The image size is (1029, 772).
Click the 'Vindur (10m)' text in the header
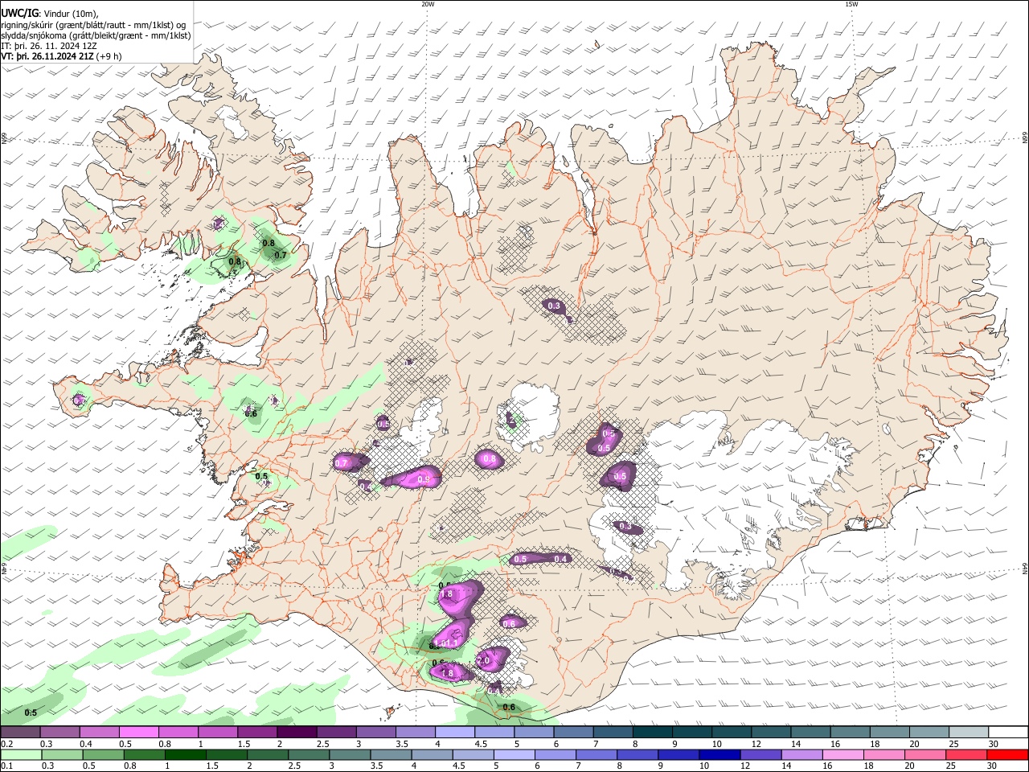coord(71,13)
